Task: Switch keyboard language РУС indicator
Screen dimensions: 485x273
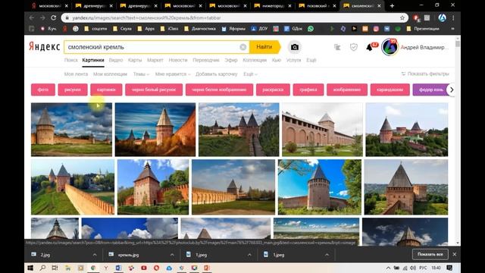Action: pyautogui.click(x=423, y=268)
